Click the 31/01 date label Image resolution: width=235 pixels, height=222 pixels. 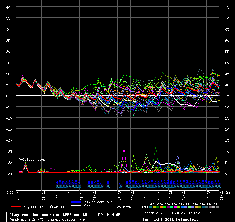tap(82, 195)
